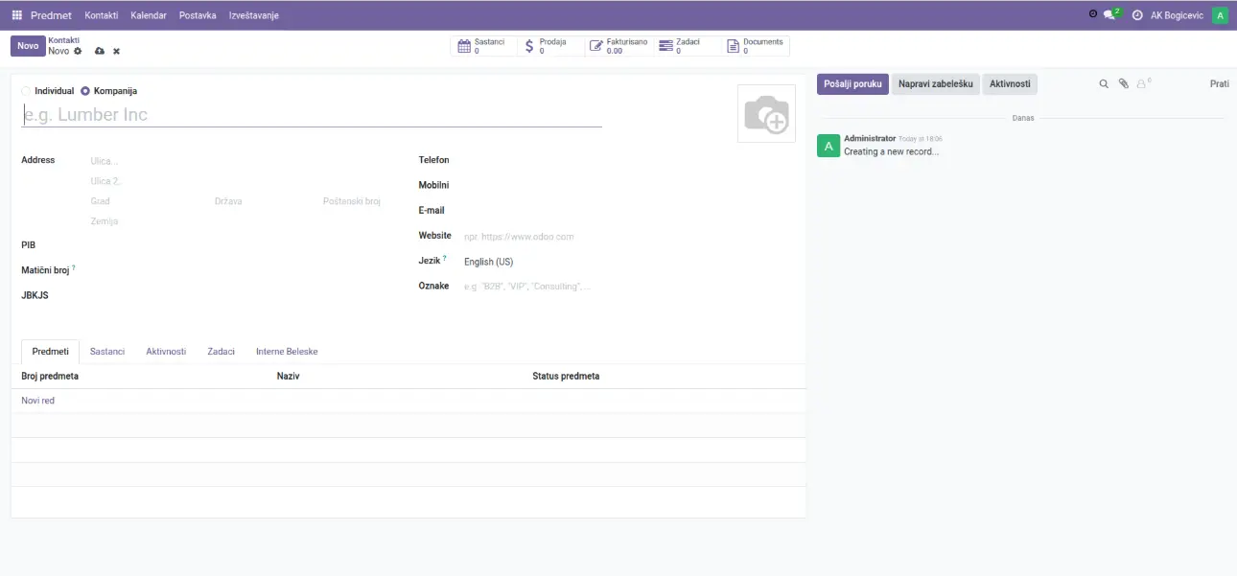Open the clock activities icon in top bar
1237x576 pixels.
coord(1137,15)
